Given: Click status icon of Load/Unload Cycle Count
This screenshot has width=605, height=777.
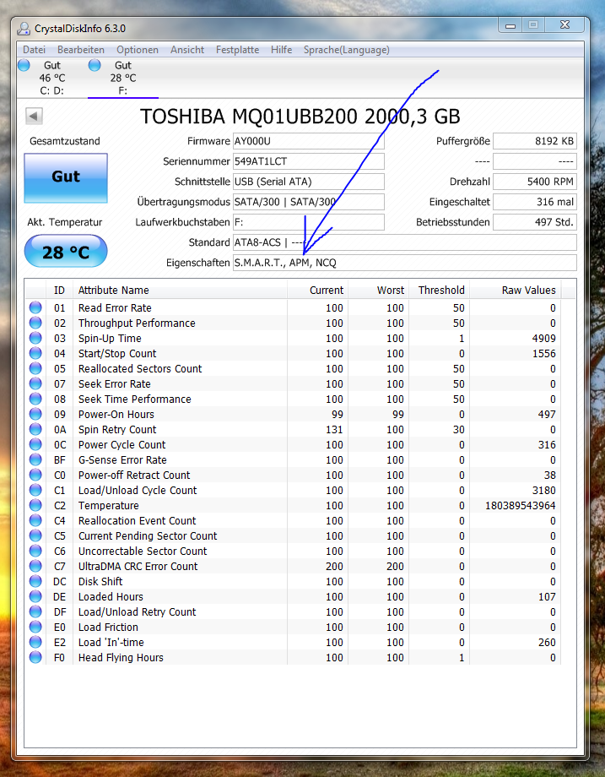Looking at the screenshot, I should 35,490.
